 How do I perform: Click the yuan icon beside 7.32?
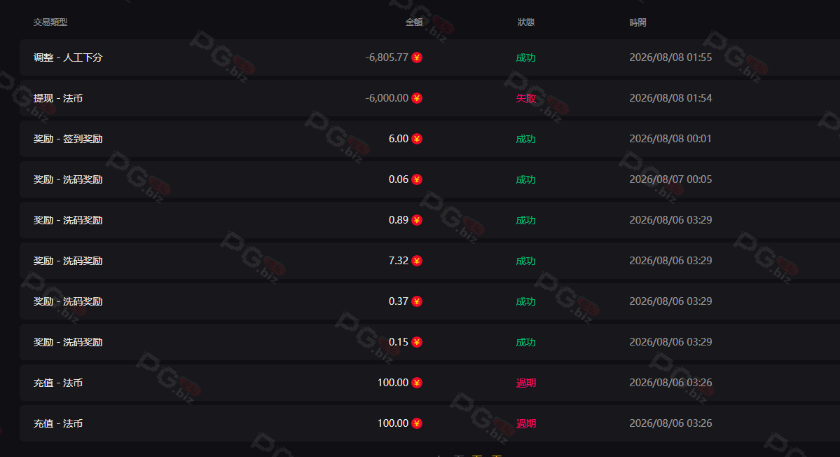417,261
